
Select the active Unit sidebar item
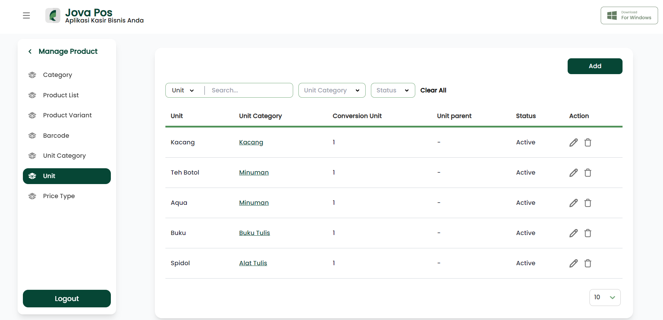67,176
